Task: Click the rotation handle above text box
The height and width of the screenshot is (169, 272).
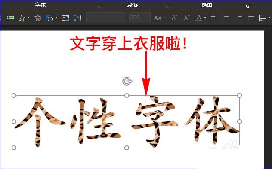Action: 127,81
